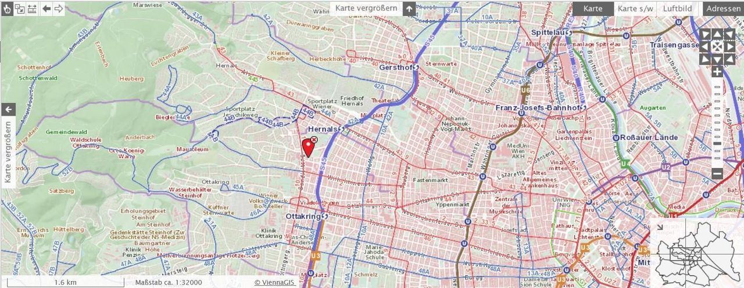The height and width of the screenshot is (288, 744).
Task: Remove the red location marker
Action: tap(314, 140)
